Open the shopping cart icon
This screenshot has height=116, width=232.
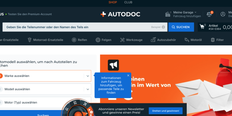click(x=202, y=27)
